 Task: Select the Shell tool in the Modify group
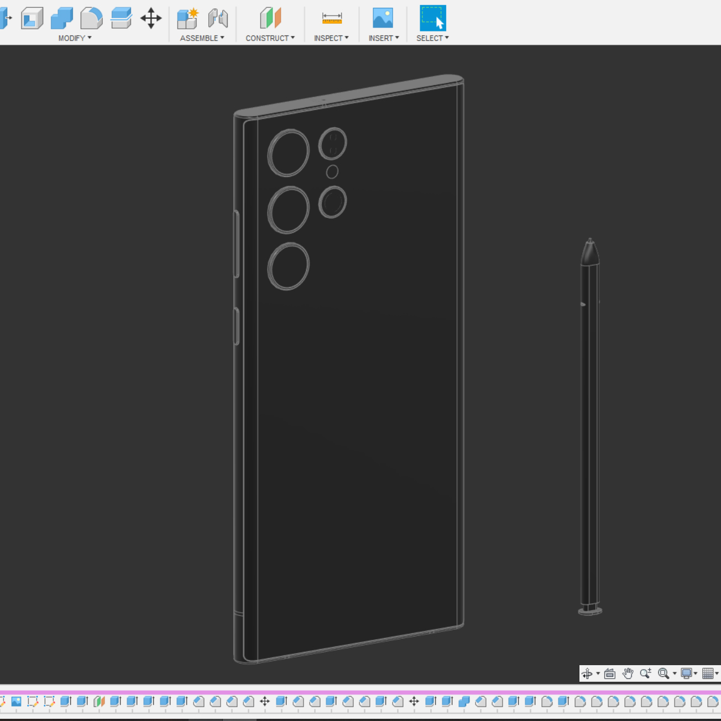[x=32, y=18]
